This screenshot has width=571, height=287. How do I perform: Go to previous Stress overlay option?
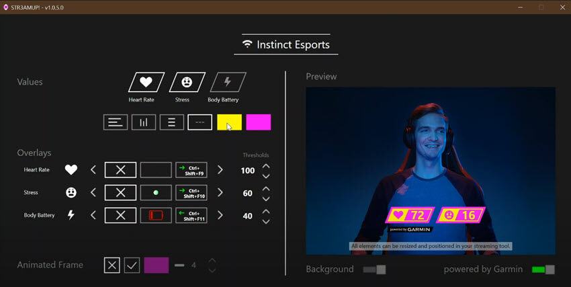pos(93,192)
